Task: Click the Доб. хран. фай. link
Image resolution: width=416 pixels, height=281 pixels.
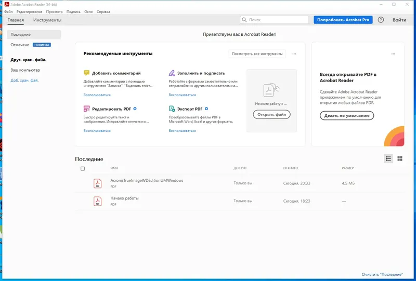Action: coord(24,81)
